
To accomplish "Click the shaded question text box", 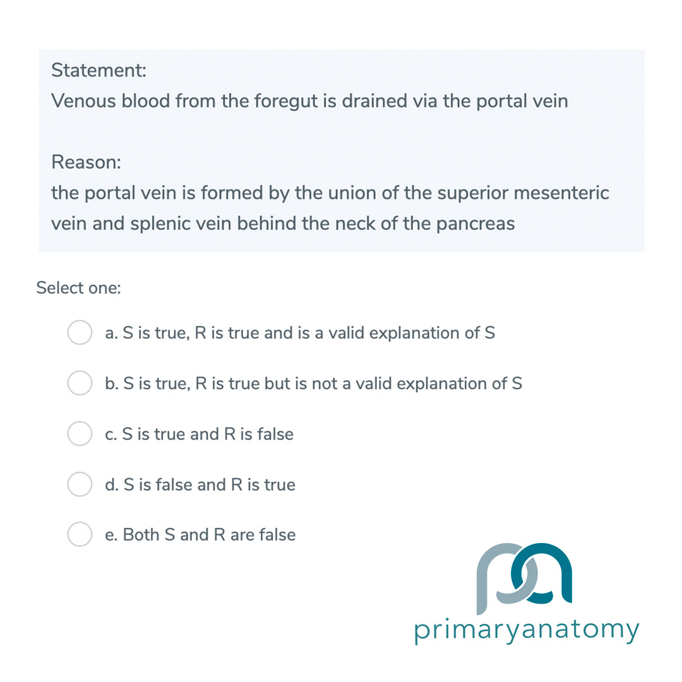I will (x=341, y=150).
